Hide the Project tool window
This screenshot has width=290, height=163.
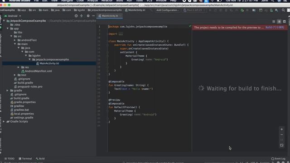[x=93, y=16]
